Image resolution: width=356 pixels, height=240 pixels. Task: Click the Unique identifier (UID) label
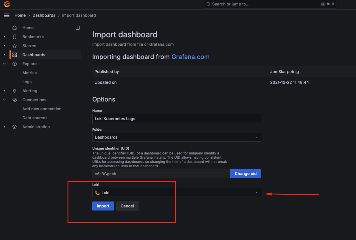coord(111,149)
